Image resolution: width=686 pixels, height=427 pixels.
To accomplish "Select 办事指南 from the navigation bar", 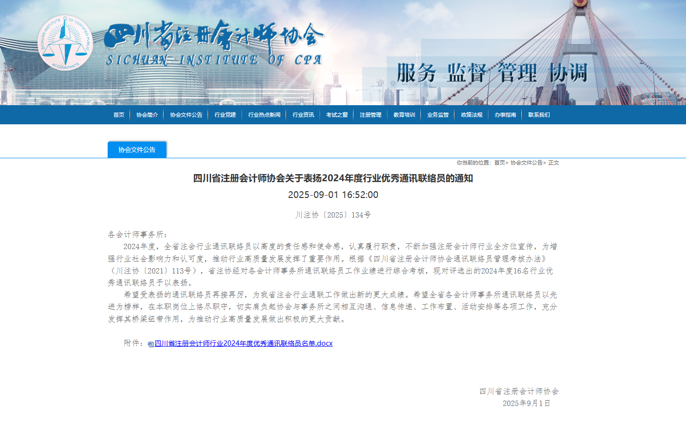I will [505, 115].
